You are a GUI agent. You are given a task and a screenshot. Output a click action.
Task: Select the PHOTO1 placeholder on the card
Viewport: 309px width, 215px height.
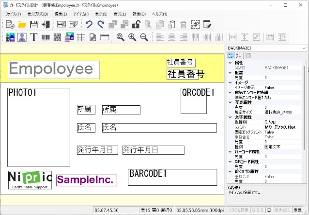coord(39,127)
